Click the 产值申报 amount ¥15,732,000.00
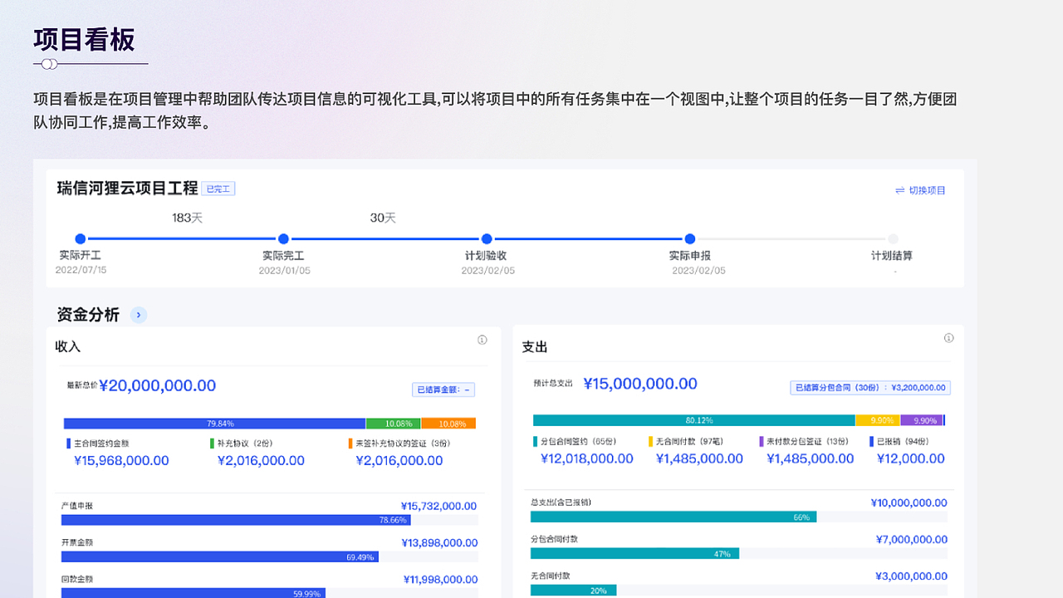Viewport: 1063px width, 598px height. [x=439, y=506]
